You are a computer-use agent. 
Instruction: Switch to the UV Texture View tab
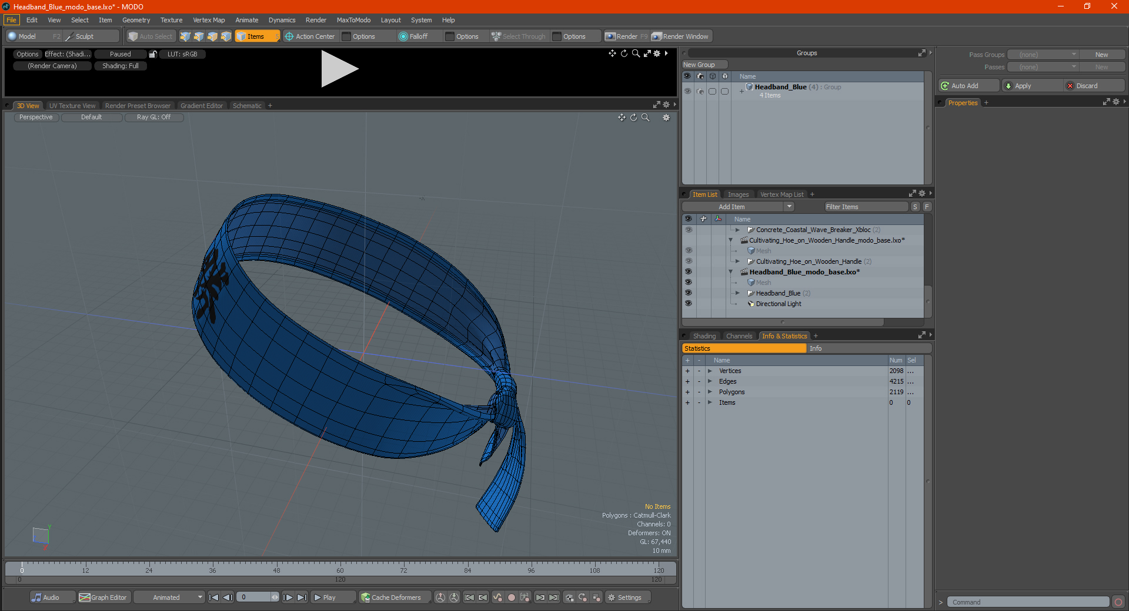(x=72, y=106)
